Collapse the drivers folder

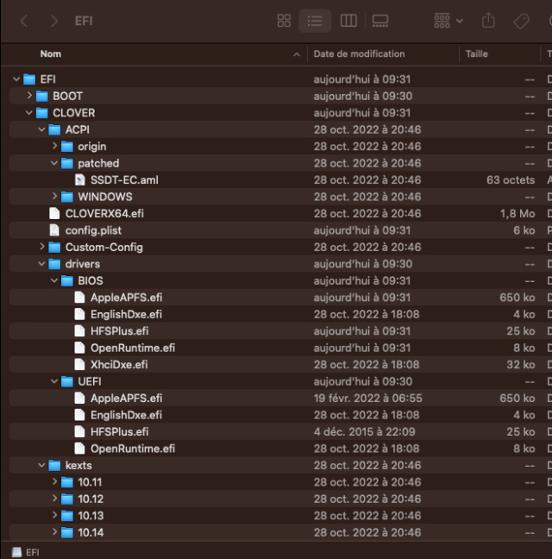coord(41,264)
